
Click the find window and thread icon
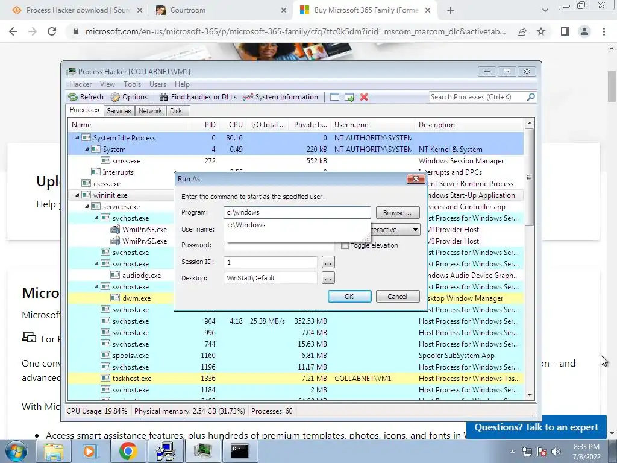point(349,97)
